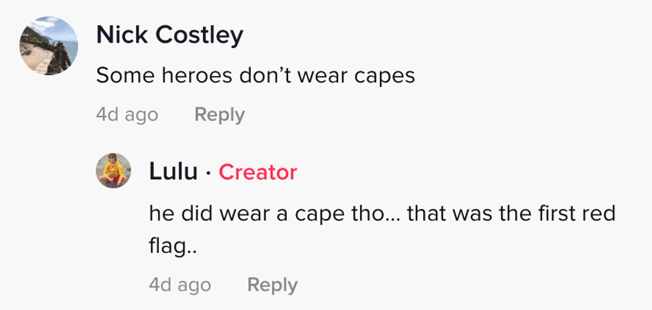Screen dimensions: 652x310
Task: Click the dot separator before Creator
Action: click(x=208, y=173)
